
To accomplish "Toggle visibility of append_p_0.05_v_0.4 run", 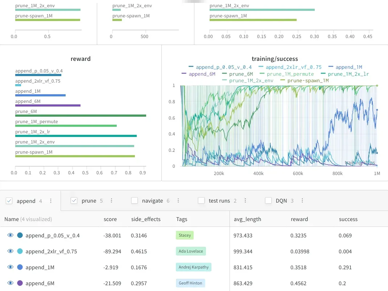I will point(11,235).
